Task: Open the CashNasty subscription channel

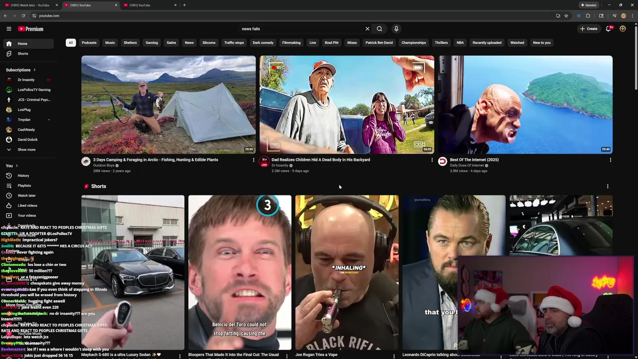Action: click(29, 130)
